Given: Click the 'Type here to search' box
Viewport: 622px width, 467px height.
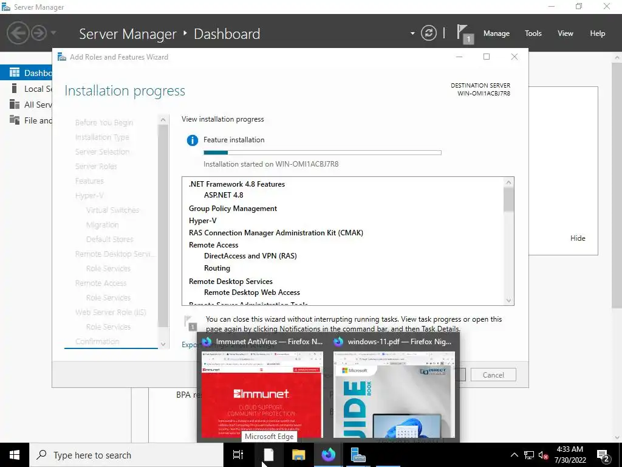Looking at the screenshot, I should 126,455.
